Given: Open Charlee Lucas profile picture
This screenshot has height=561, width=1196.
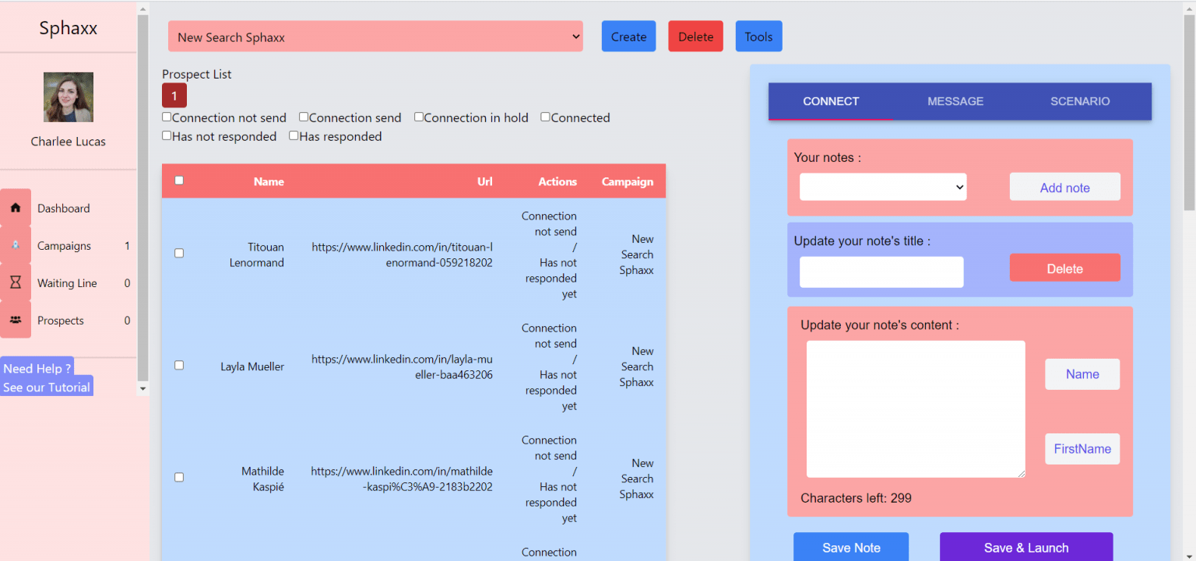Looking at the screenshot, I should click(x=69, y=97).
